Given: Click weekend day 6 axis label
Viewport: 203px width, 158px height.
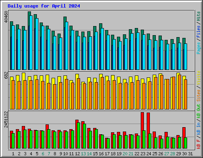Looking at the screenshot, I should click(43, 154).
